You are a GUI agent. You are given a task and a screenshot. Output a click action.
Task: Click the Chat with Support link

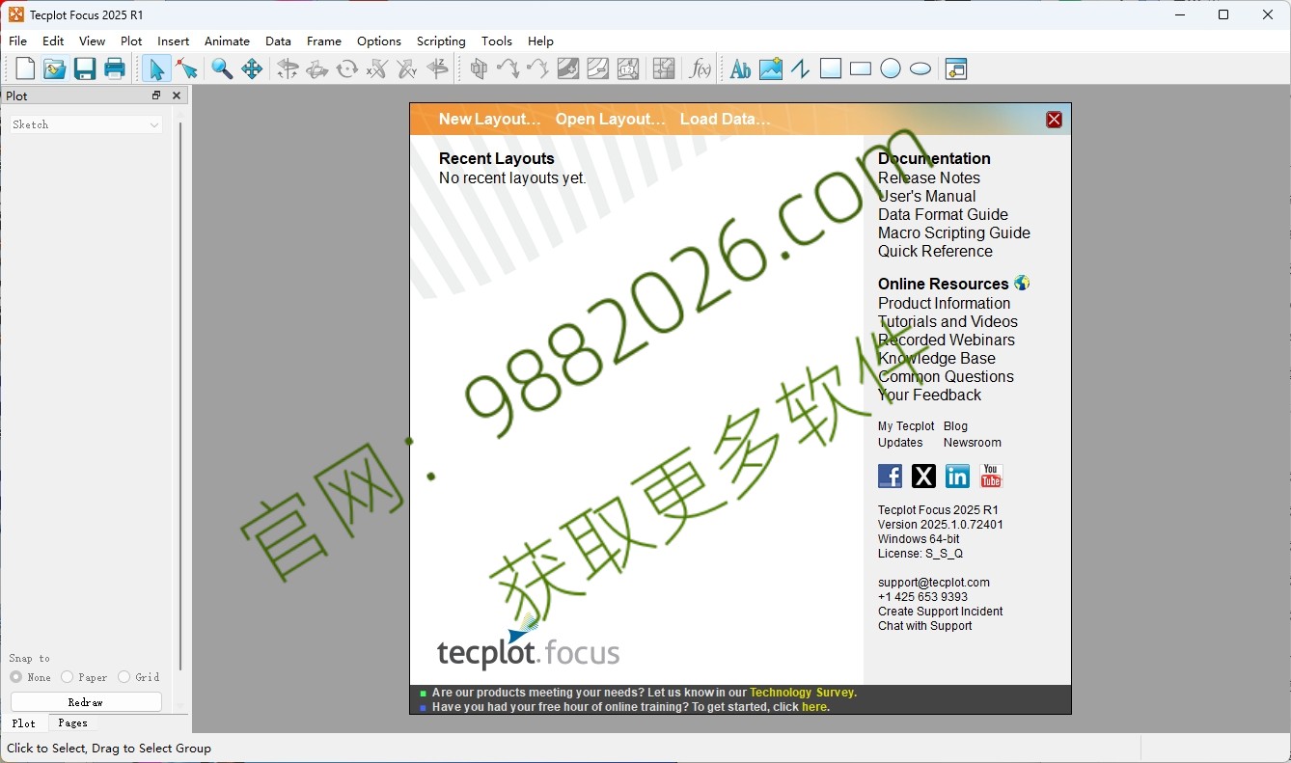click(925, 626)
